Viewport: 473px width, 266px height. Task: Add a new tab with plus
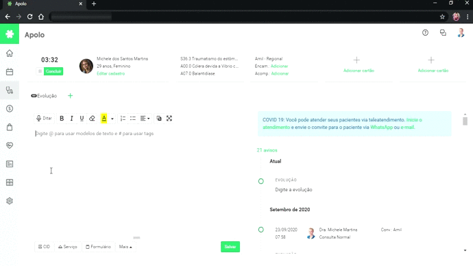(x=71, y=96)
